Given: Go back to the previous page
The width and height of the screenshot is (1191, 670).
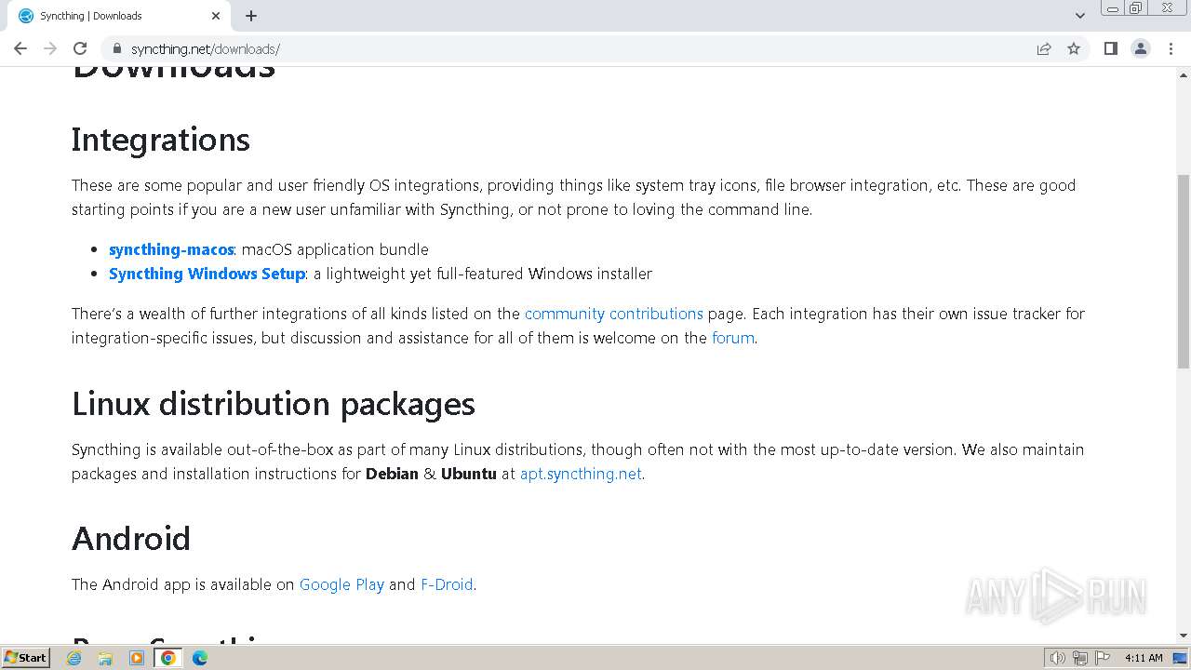Looking at the screenshot, I should coord(20,48).
